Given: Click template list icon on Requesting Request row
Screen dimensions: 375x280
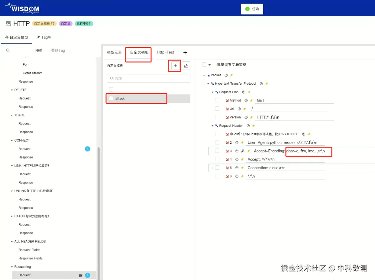Looking at the screenshot, I should click(x=81, y=275).
